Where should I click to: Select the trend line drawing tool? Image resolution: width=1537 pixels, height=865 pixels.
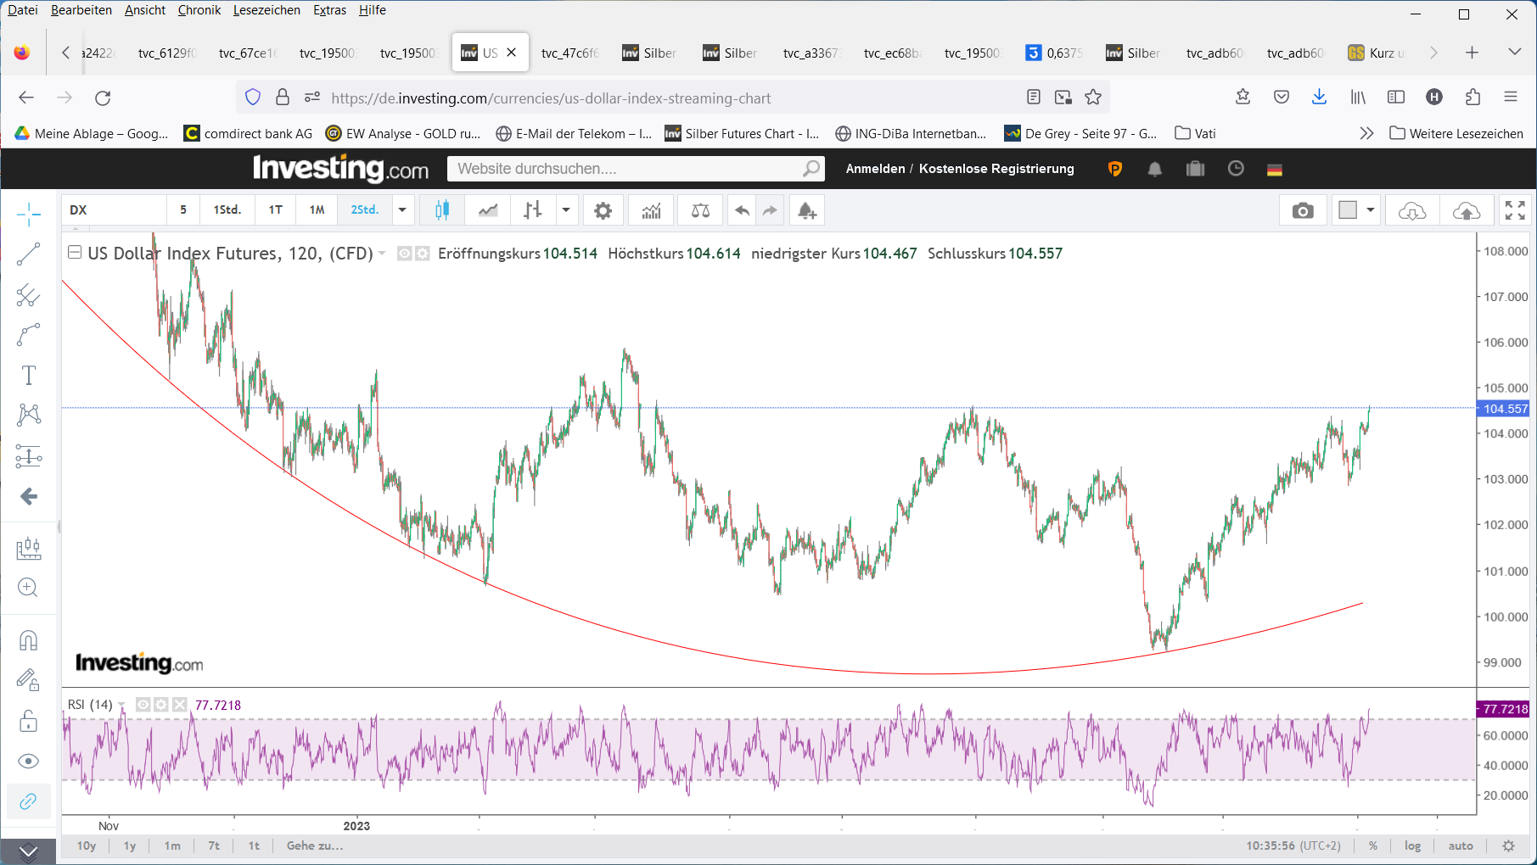(28, 254)
